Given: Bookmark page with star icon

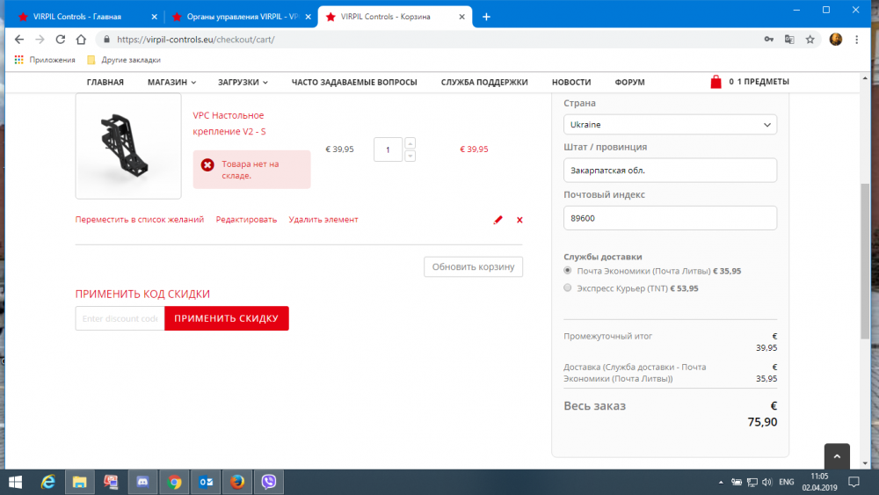Looking at the screenshot, I should point(810,40).
